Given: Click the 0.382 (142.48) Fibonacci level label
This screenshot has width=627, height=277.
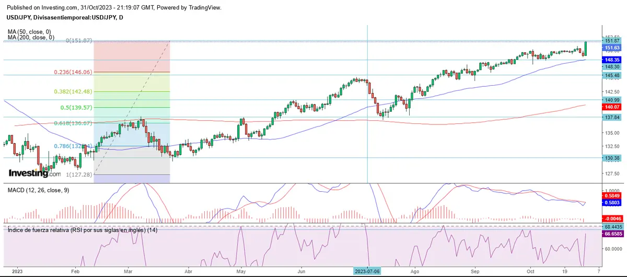Looking at the screenshot, I should point(73,91).
